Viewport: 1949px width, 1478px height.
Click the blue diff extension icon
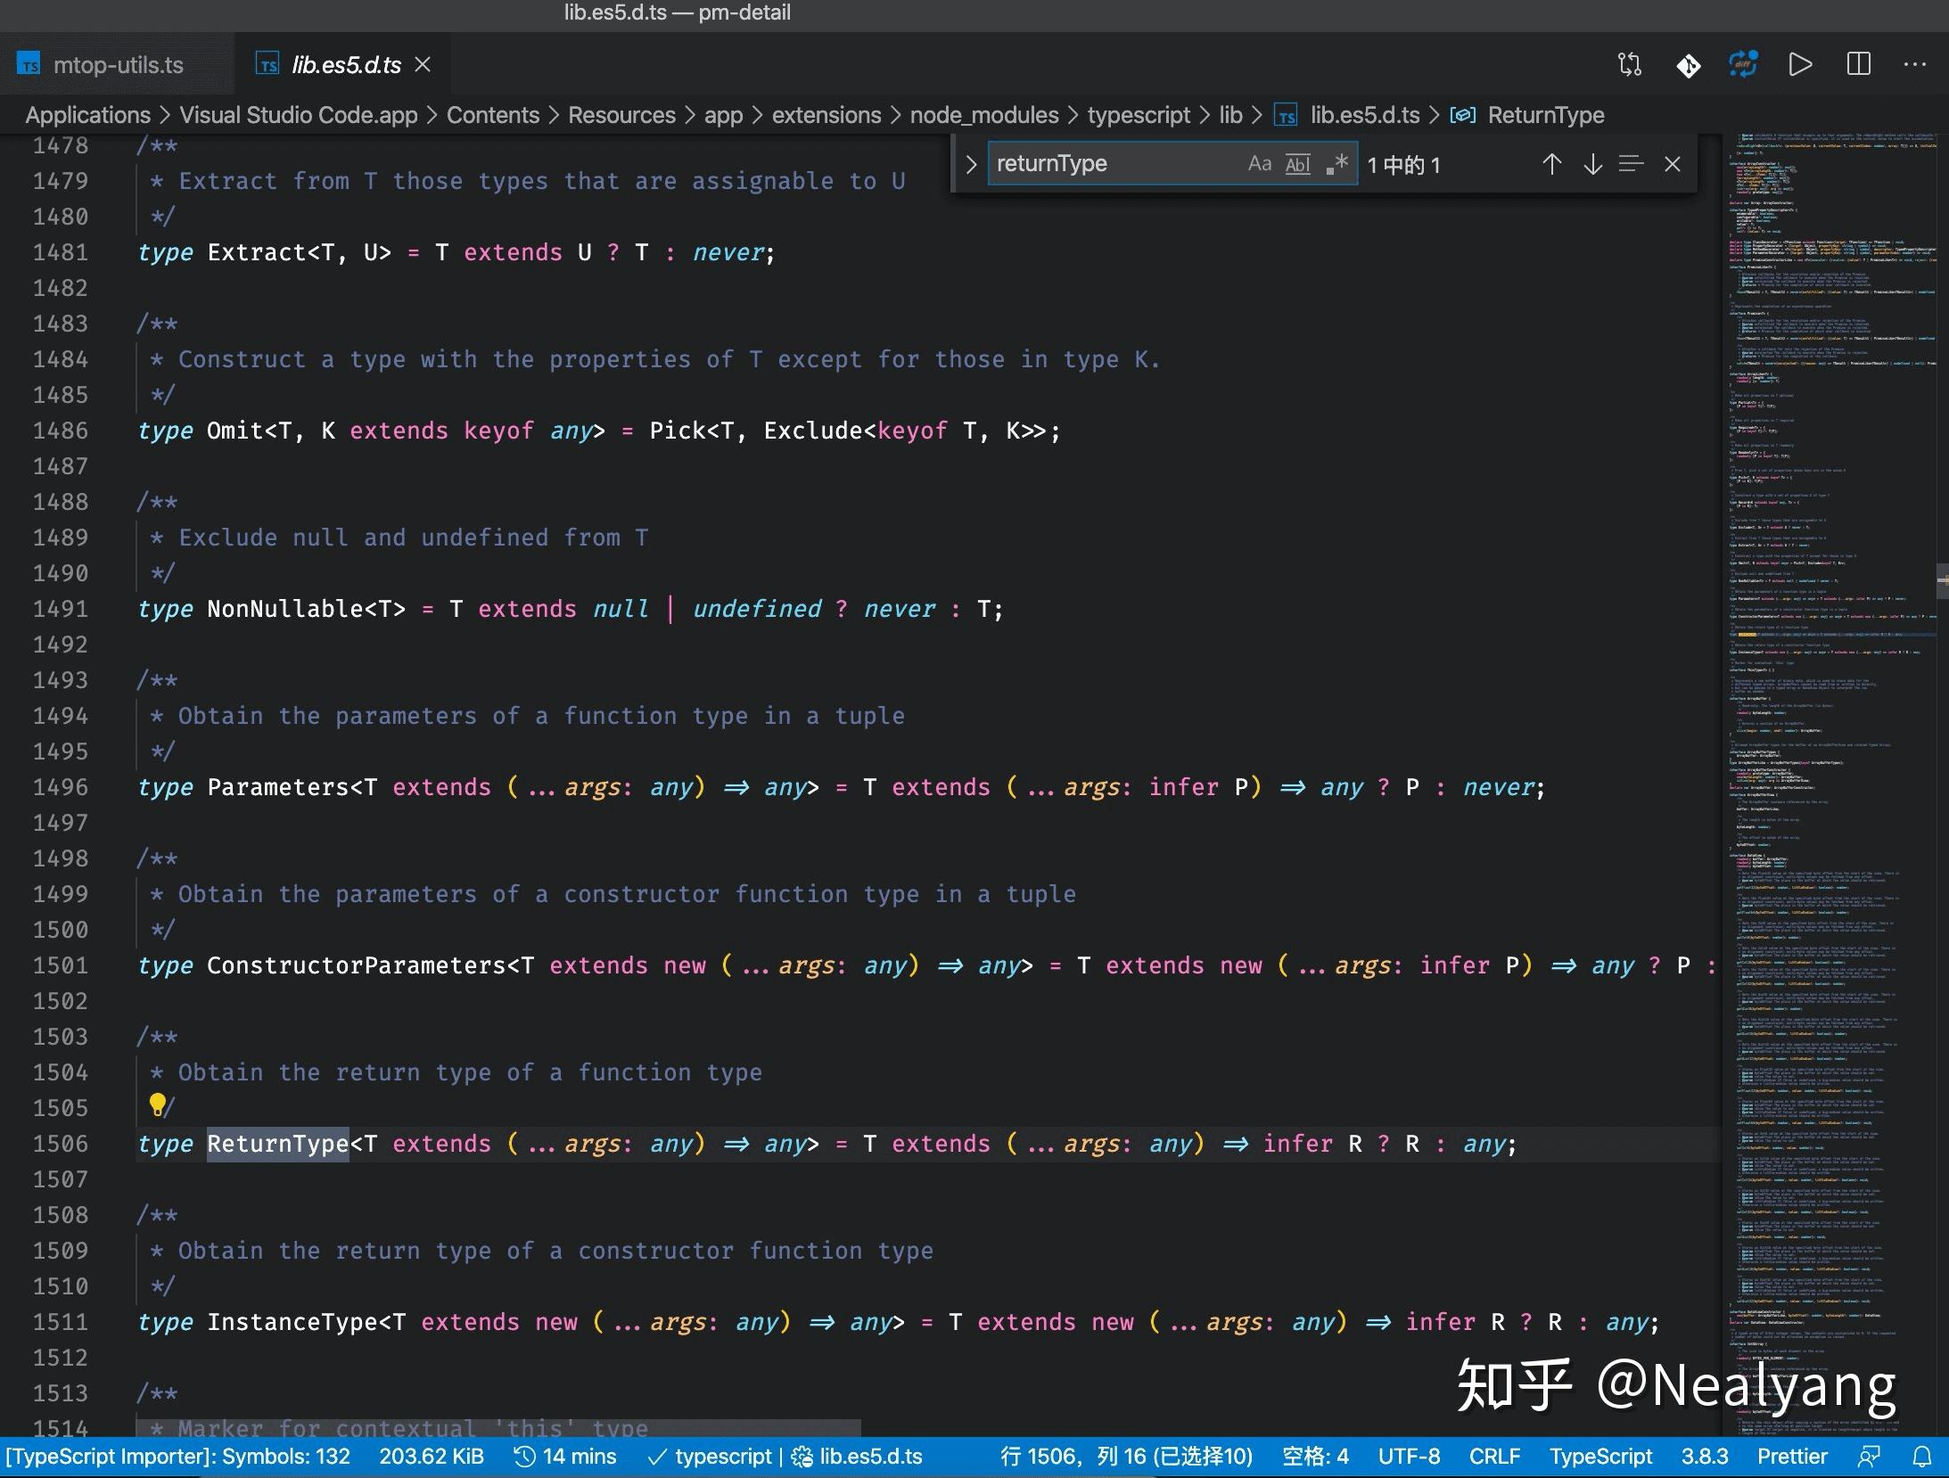1744,63
